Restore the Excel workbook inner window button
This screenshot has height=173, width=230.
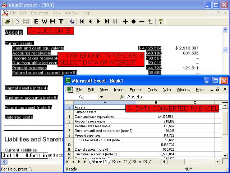[x=218, y=89]
